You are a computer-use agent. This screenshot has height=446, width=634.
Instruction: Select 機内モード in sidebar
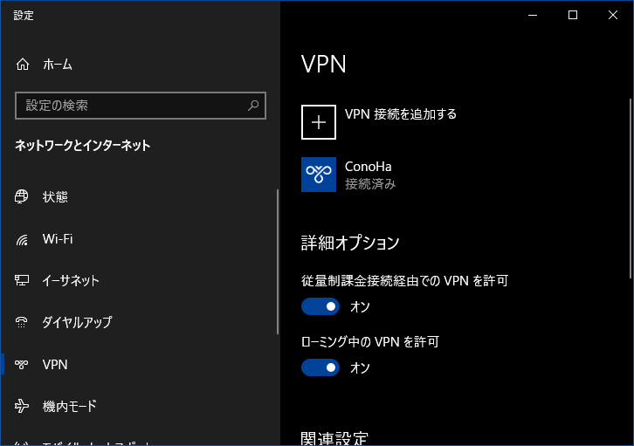click(x=70, y=406)
